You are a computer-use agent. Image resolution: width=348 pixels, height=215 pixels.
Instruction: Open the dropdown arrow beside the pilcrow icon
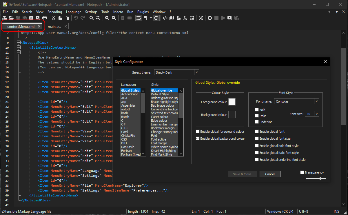151,18
